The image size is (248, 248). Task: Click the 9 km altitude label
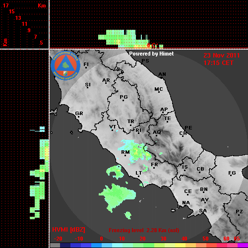pos(29,30)
